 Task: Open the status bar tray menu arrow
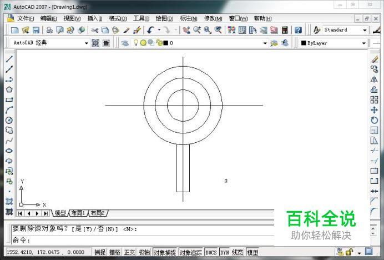click(359, 253)
